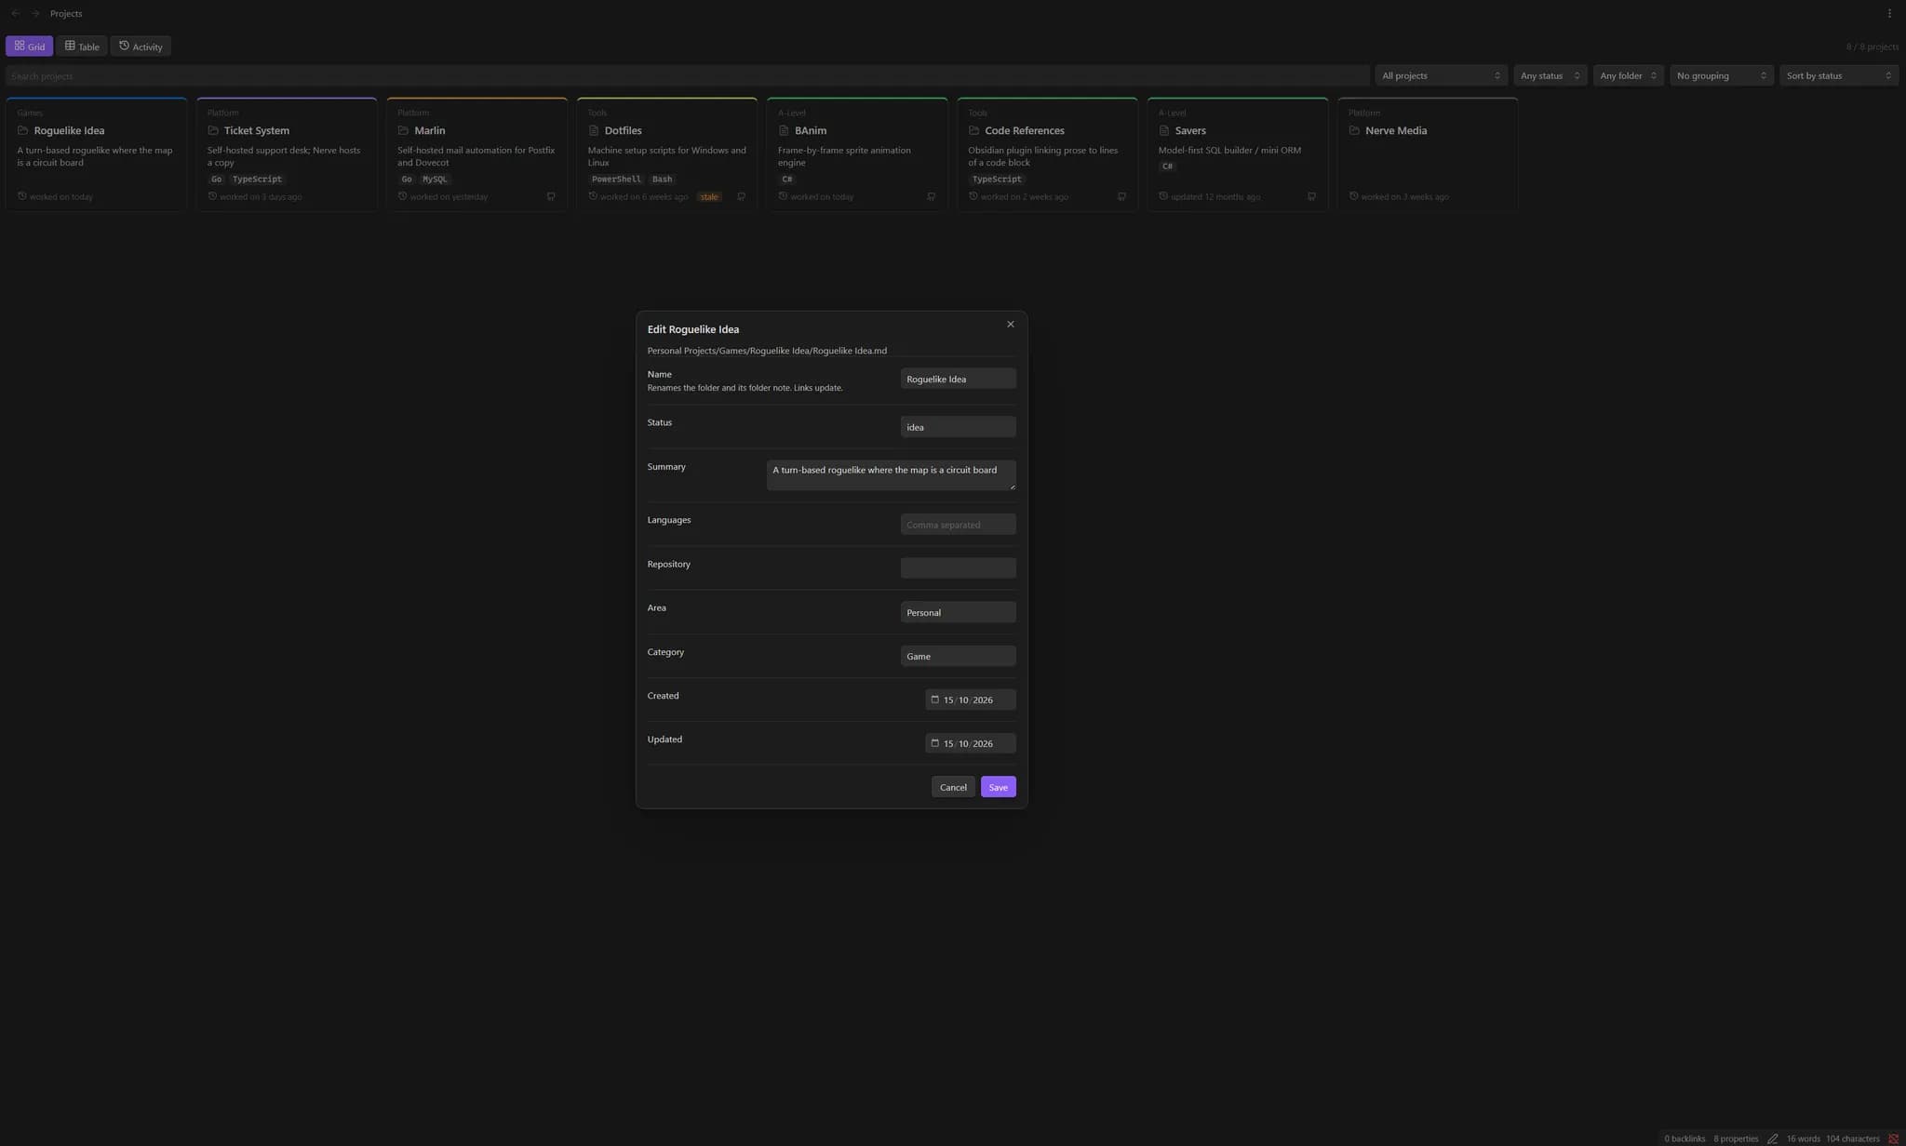This screenshot has width=1906, height=1146.
Task: Cancel editing Roguelike Idea
Action: coord(953,787)
